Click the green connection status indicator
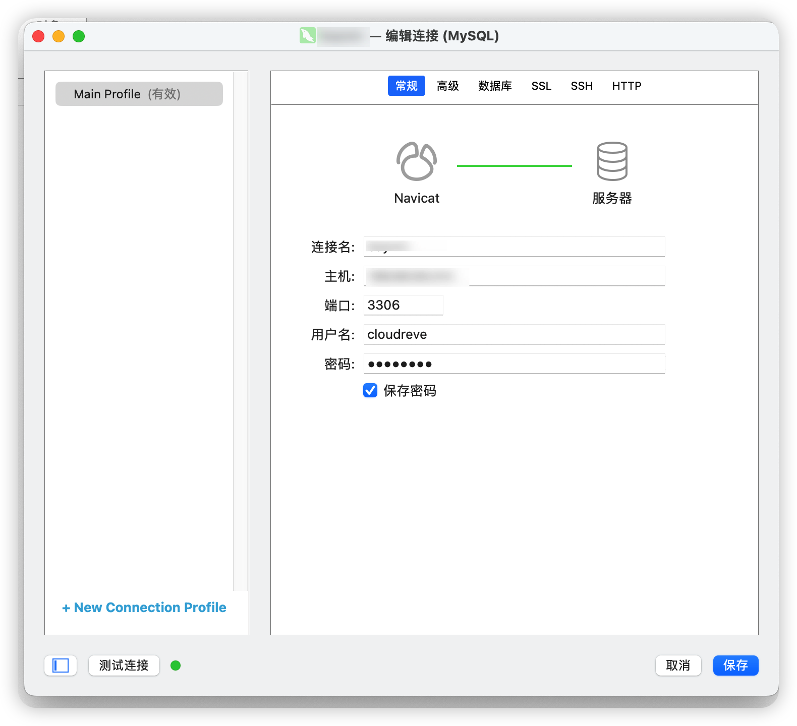797x726 pixels. click(176, 665)
